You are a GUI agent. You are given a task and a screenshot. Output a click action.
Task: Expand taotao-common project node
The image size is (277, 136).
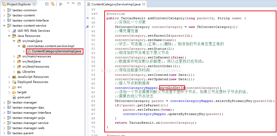pyautogui.click(x=4, y=10)
